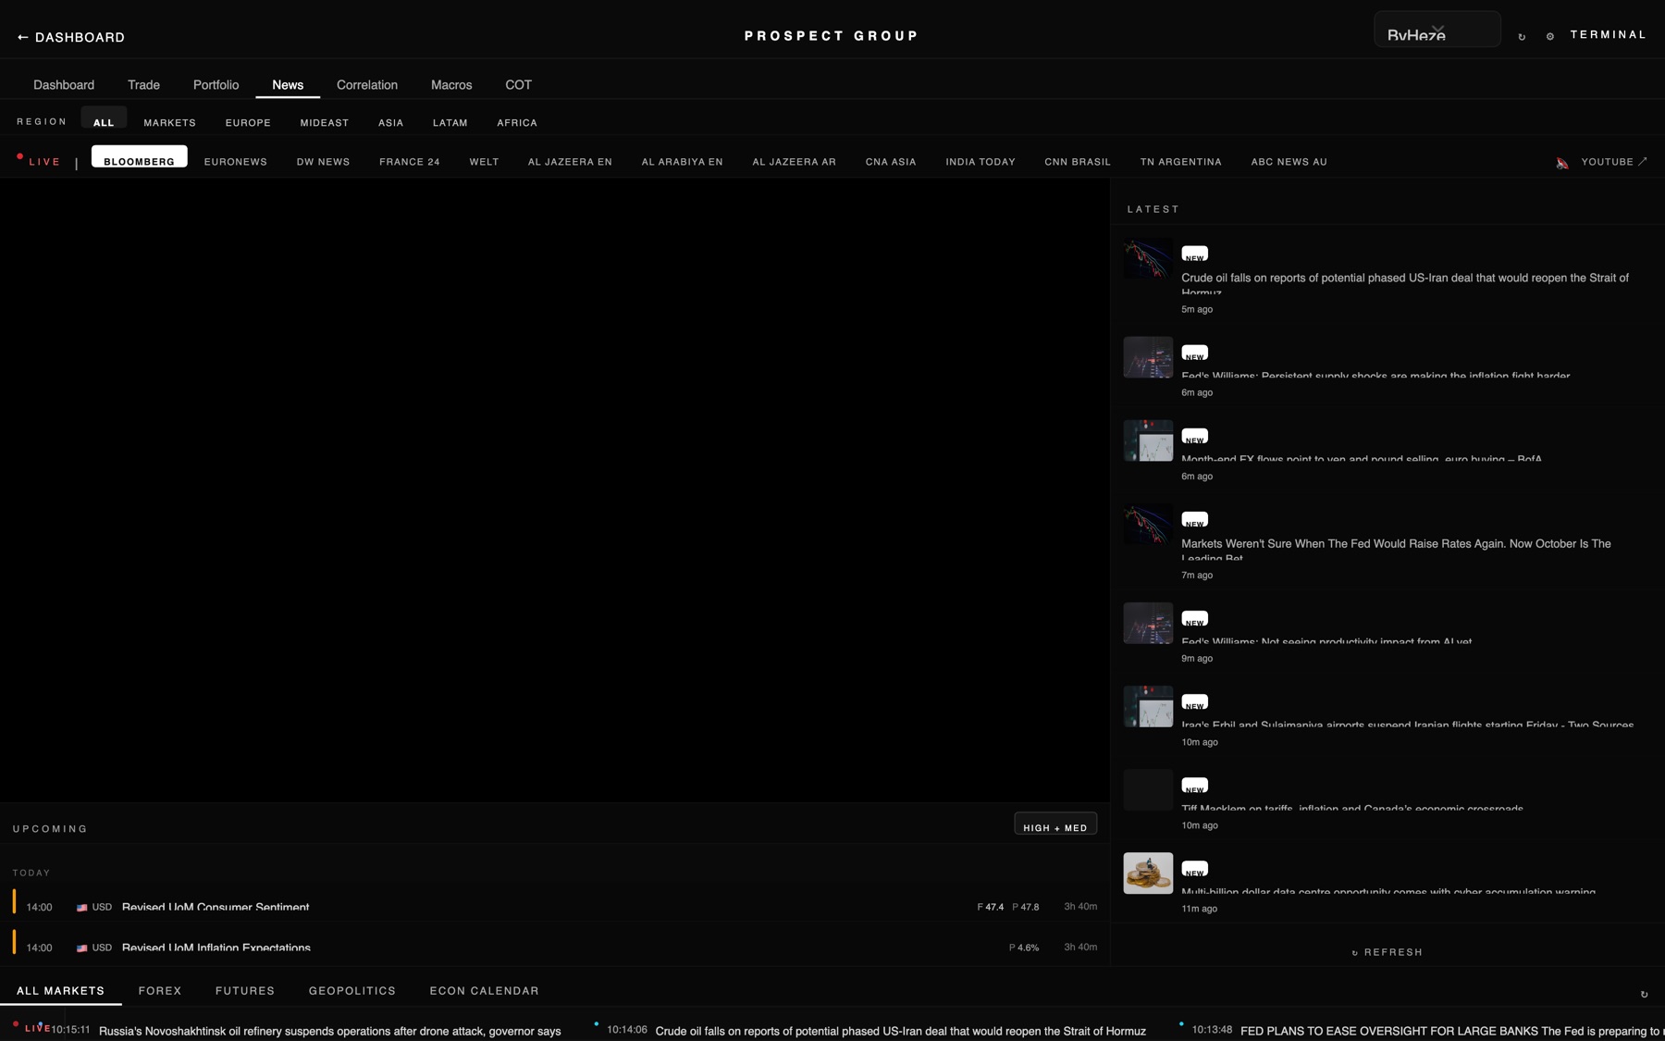Switch live channel to INDIA TODAY

(980, 161)
